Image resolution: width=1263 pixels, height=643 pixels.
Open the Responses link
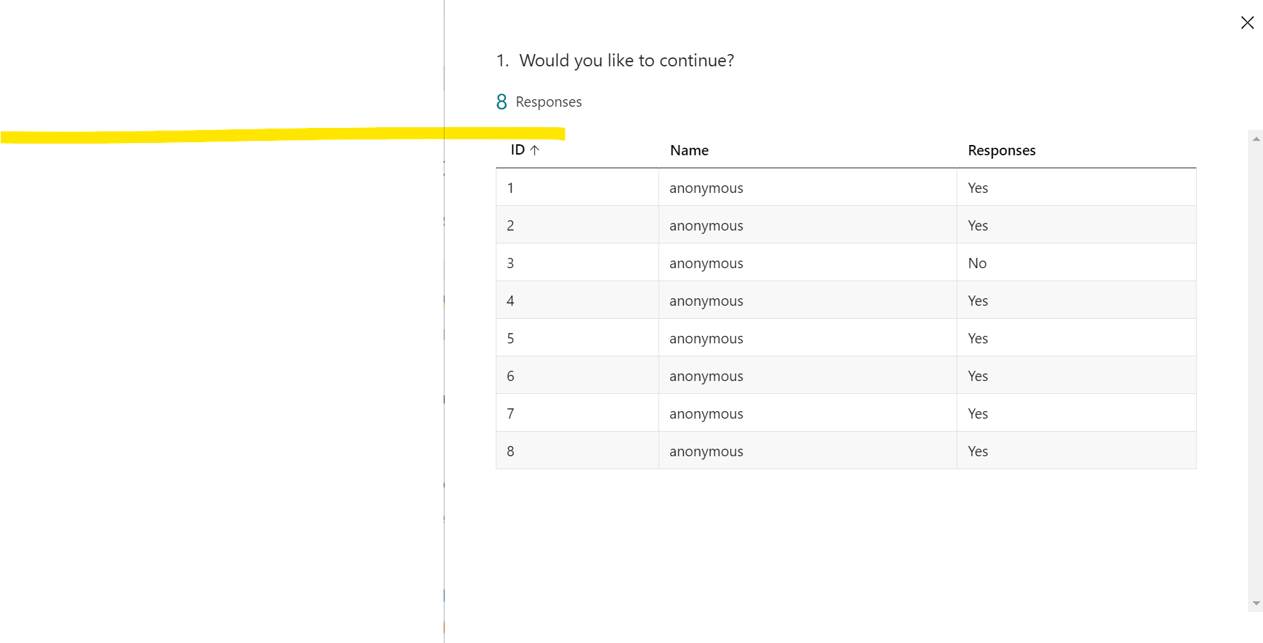(548, 101)
